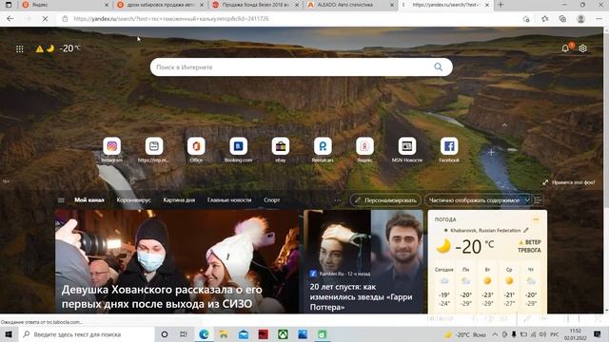Image resolution: width=609 pixels, height=342 pixels.
Task: Open the https:// quick link tile beside Instagram
Action: click(x=154, y=146)
